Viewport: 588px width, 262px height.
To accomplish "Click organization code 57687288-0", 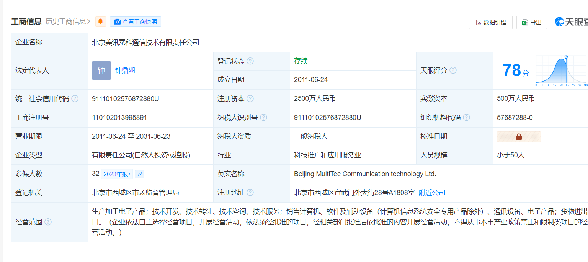I will (515, 118).
